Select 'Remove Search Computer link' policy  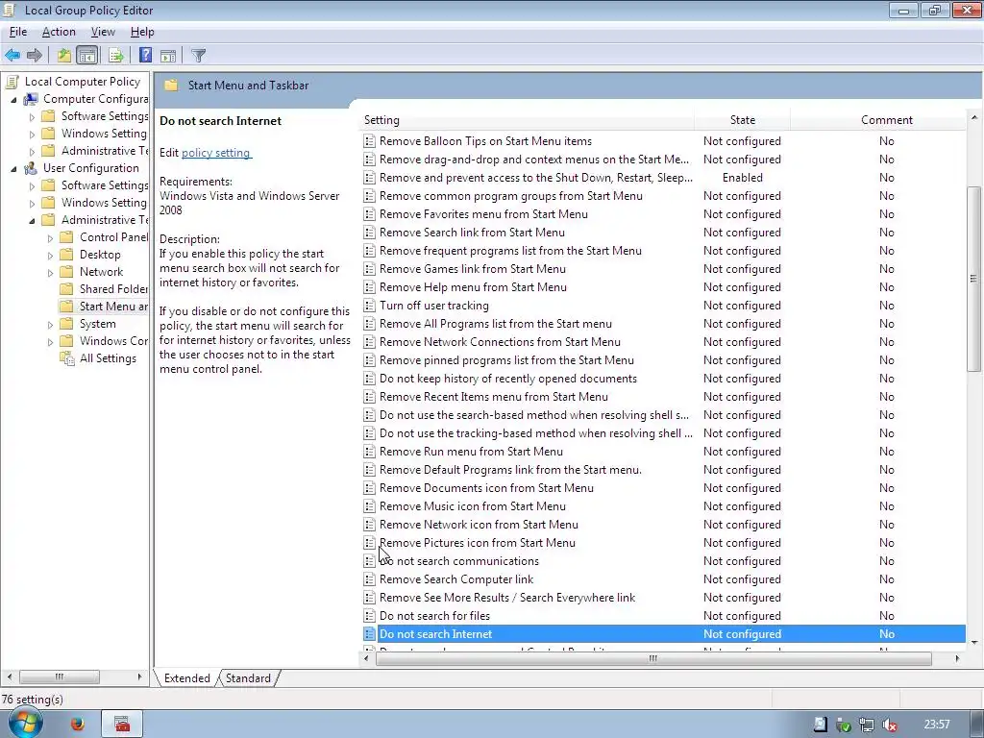456,579
